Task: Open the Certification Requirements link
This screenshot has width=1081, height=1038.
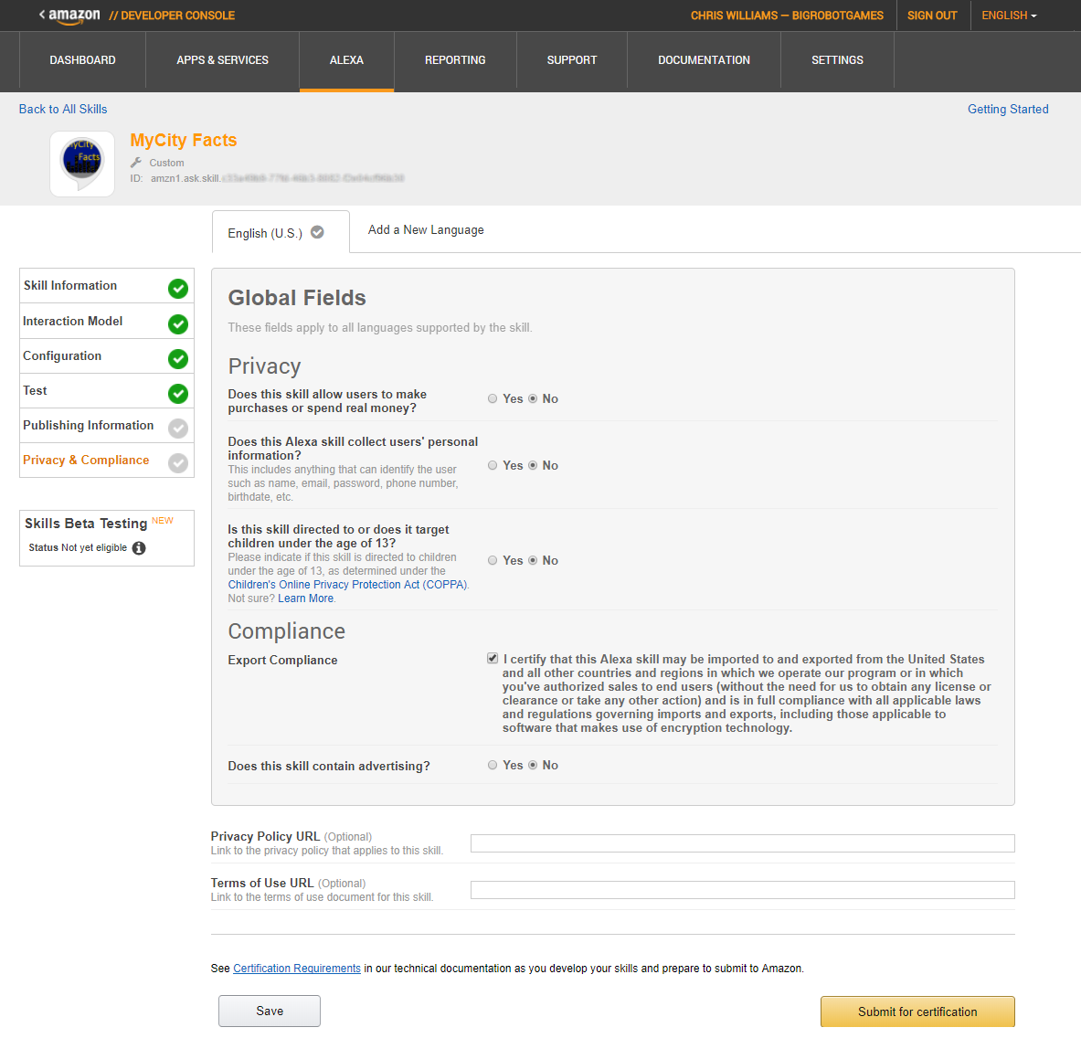Action: [x=296, y=969]
